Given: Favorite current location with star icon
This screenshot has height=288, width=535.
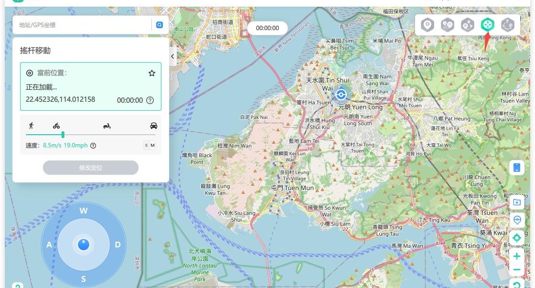Looking at the screenshot, I should click(x=152, y=73).
